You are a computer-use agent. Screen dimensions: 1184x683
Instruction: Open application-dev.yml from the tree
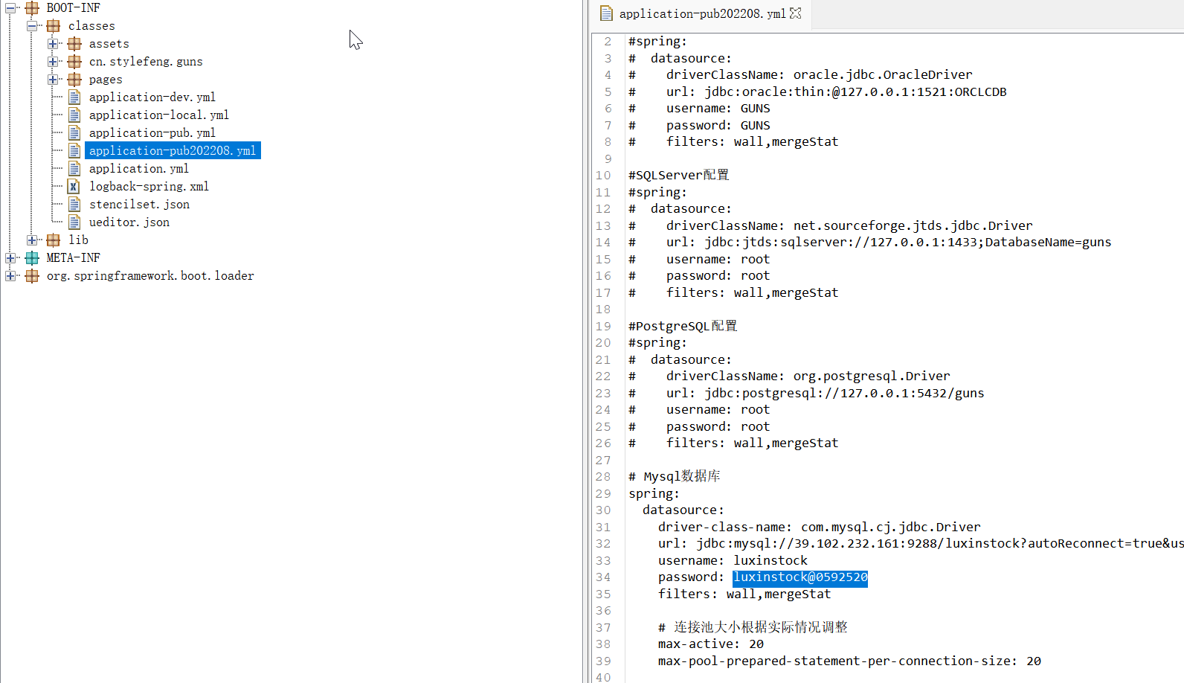(152, 97)
